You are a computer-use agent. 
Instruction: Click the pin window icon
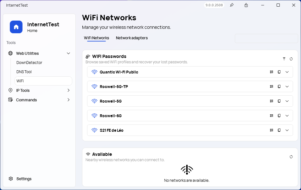coord(232,5)
